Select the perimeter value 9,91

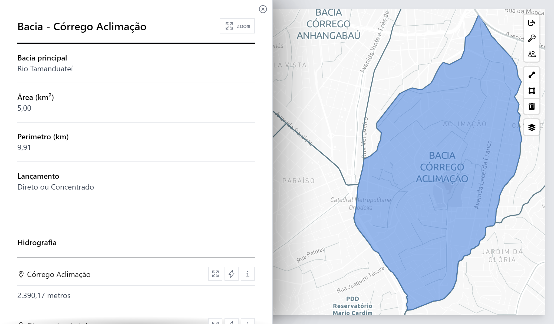tap(24, 148)
